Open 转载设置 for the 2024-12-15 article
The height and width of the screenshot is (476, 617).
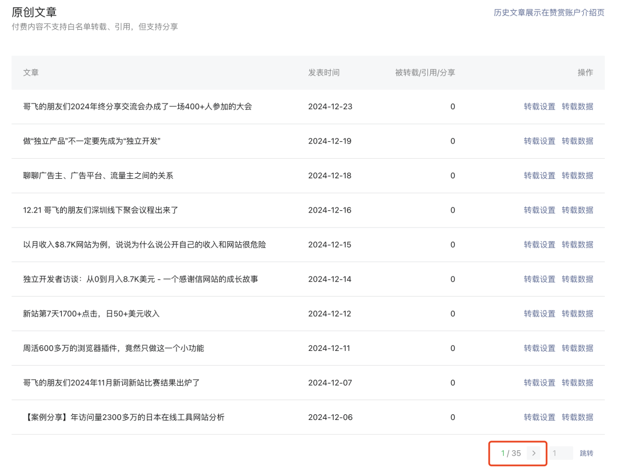[x=539, y=245]
